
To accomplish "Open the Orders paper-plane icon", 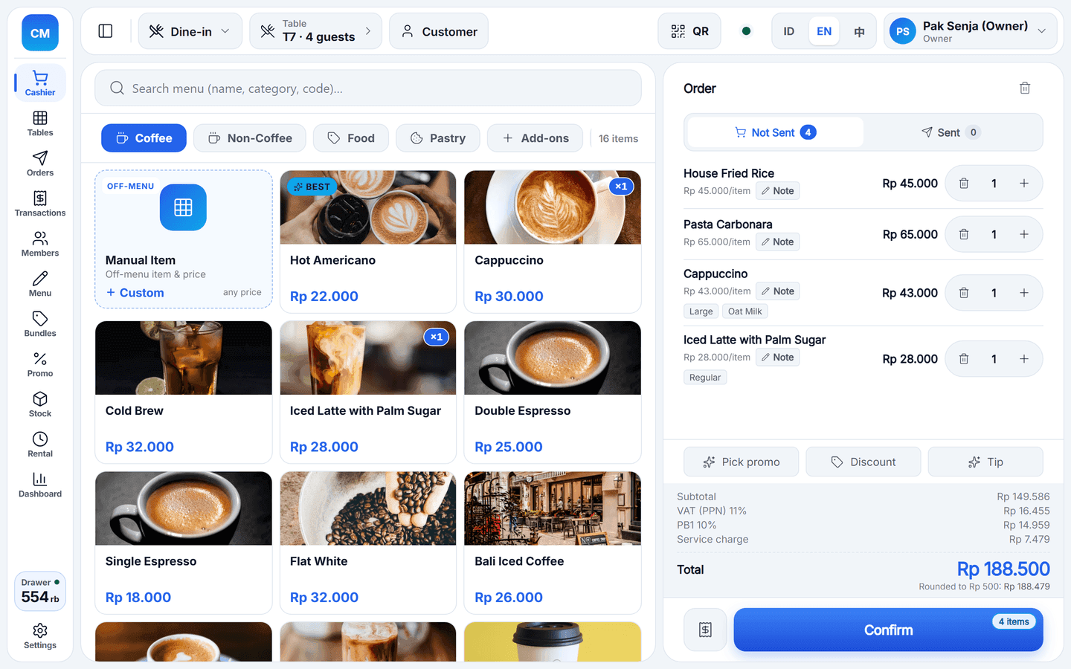I will 40,158.
